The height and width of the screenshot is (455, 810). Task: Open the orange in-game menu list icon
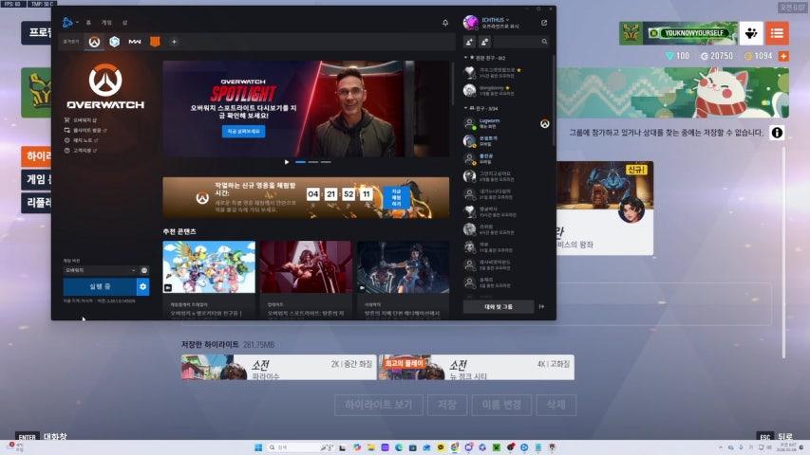[777, 33]
